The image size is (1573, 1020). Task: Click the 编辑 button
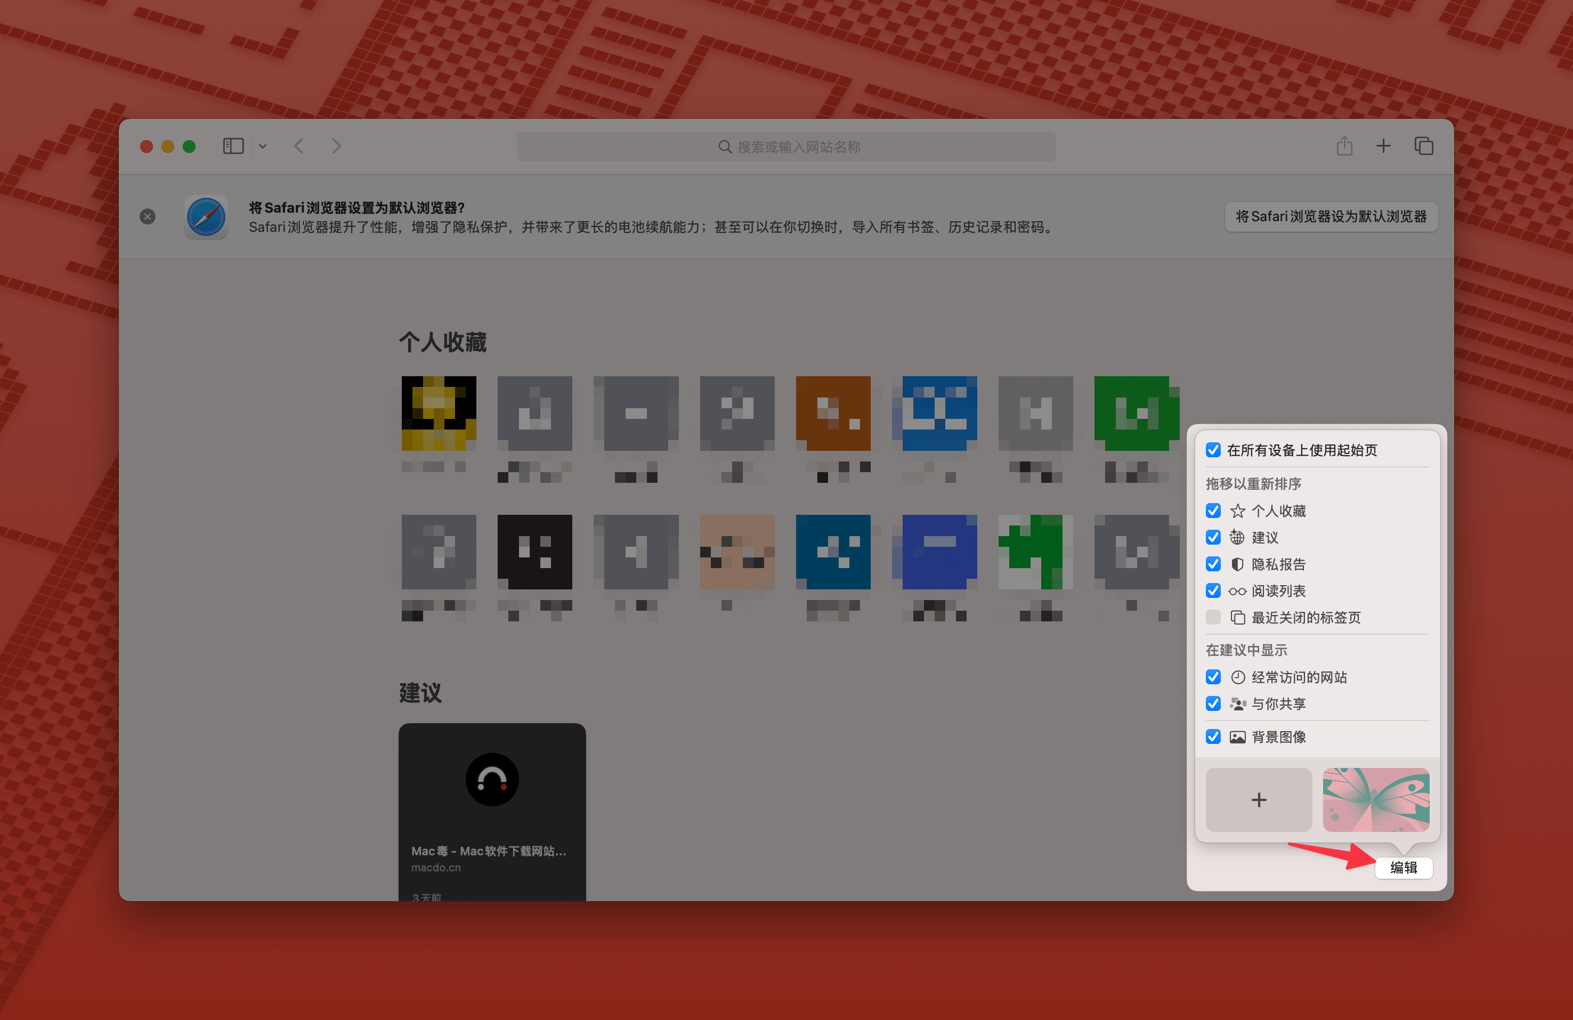pyautogui.click(x=1403, y=868)
